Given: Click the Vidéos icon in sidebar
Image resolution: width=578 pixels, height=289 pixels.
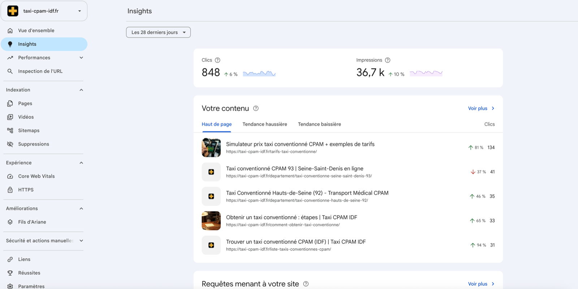Looking at the screenshot, I should 10,117.
